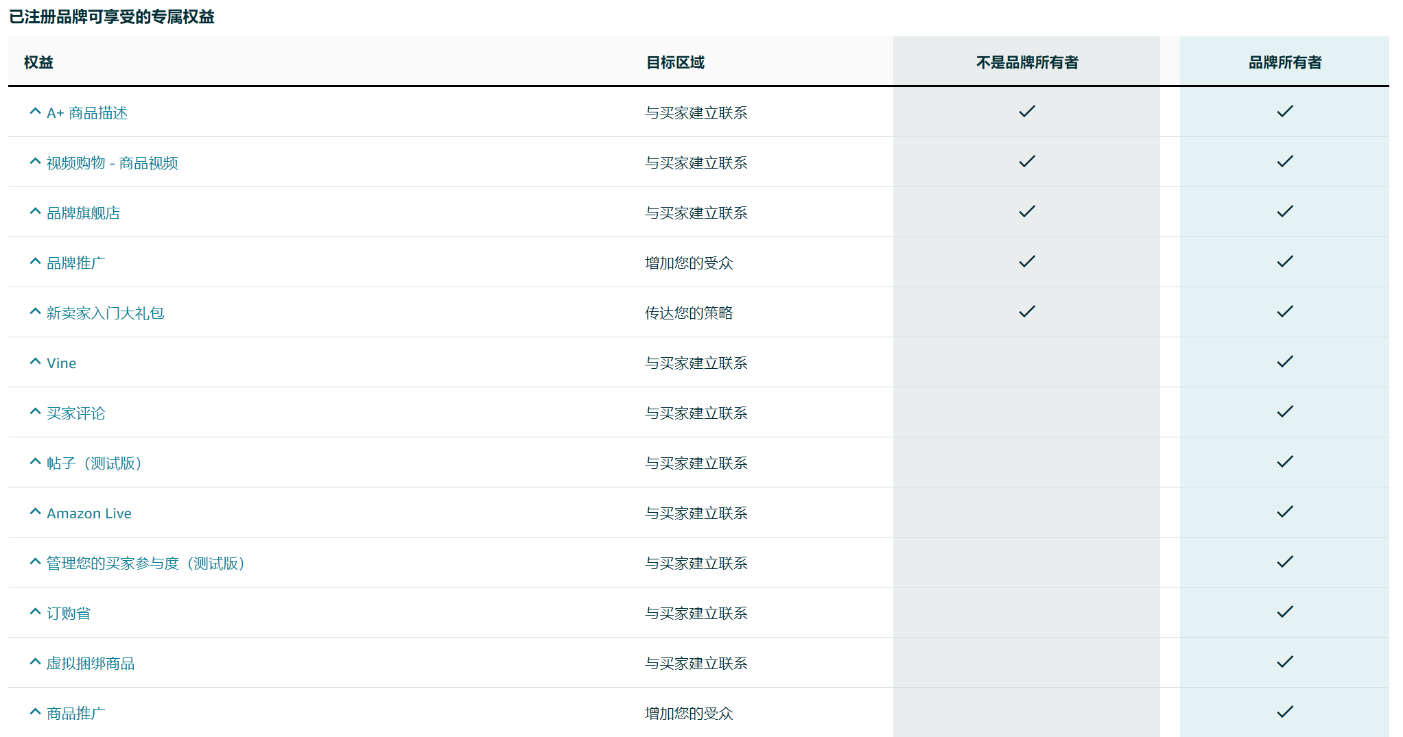Click 增加您的受众 in 品牌推广 row
1403x737 pixels.
[689, 263]
